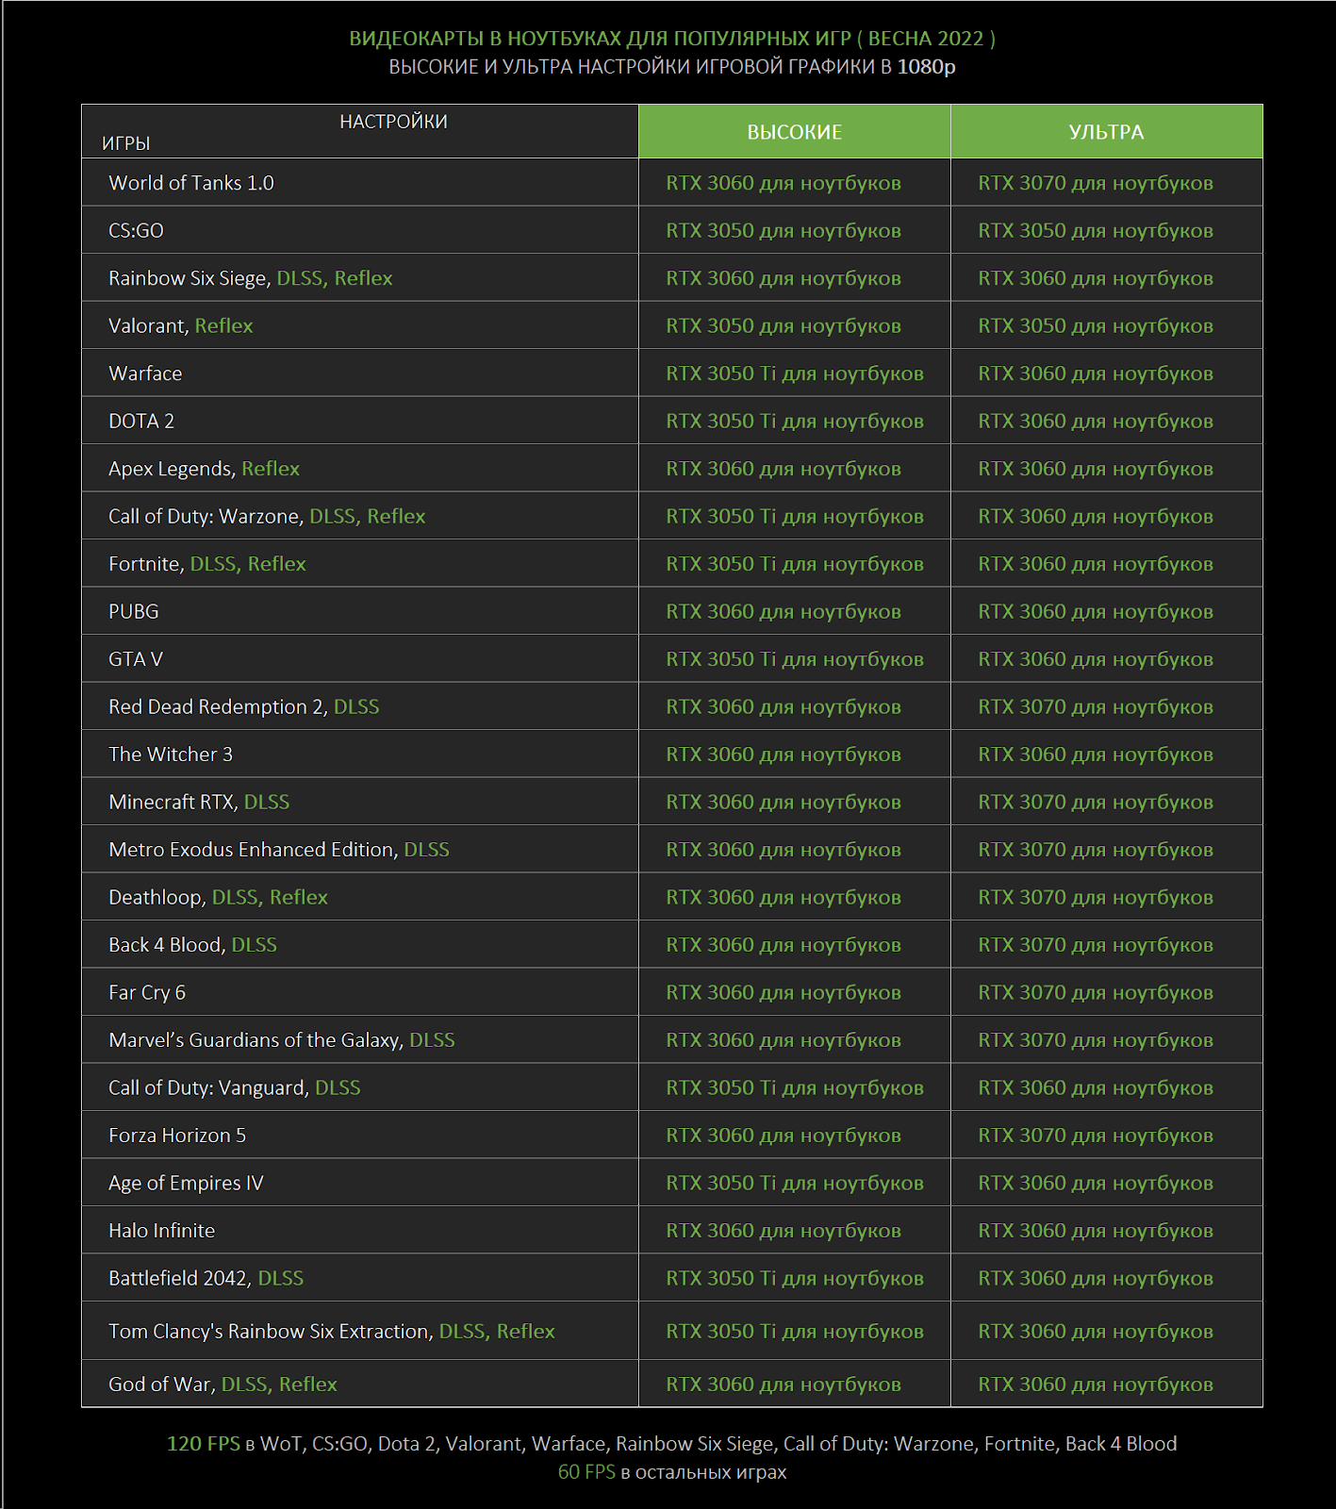Open the DLSS link beside Red Dead Redemption 2

[356, 707]
